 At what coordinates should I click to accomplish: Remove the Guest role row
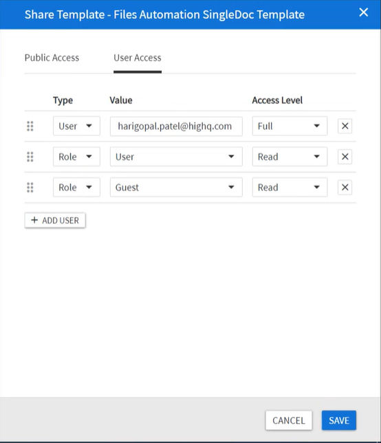[345, 187]
